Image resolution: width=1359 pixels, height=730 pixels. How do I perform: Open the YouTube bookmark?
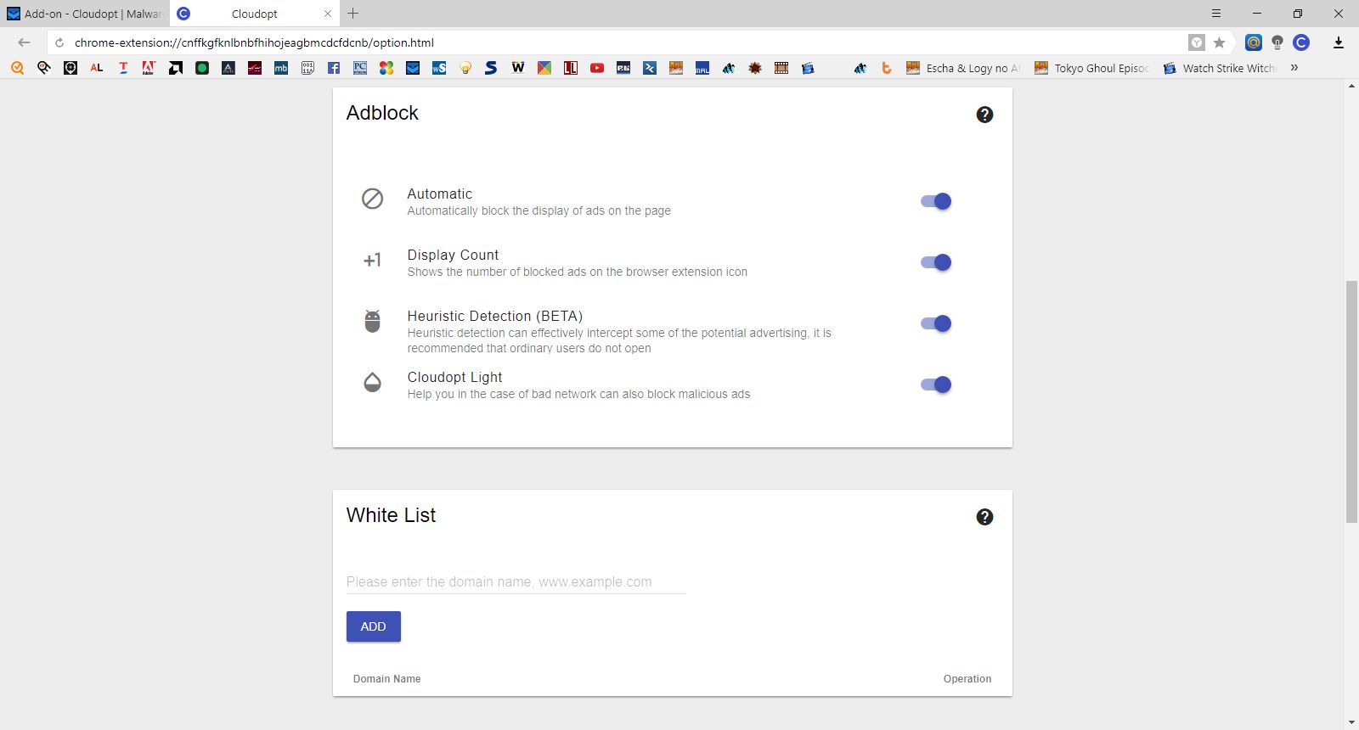coord(597,68)
